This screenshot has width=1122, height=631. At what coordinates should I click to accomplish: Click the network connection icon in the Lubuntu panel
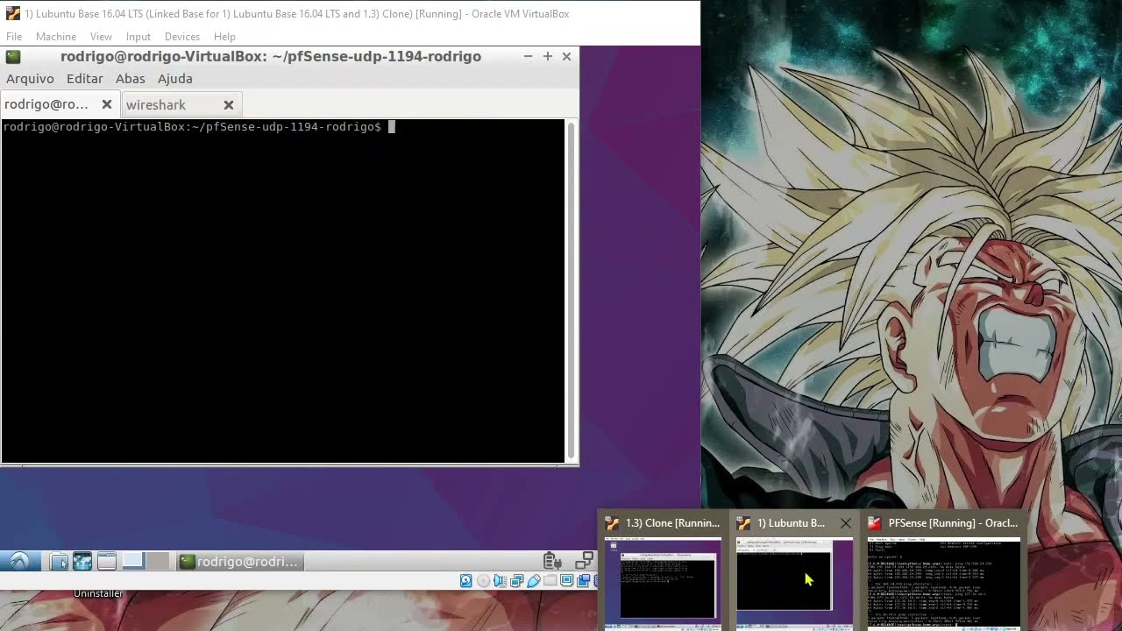(x=585, y=561)
